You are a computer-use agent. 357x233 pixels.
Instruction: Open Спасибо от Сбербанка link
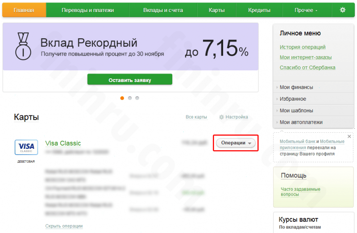[x=307, y=68]
